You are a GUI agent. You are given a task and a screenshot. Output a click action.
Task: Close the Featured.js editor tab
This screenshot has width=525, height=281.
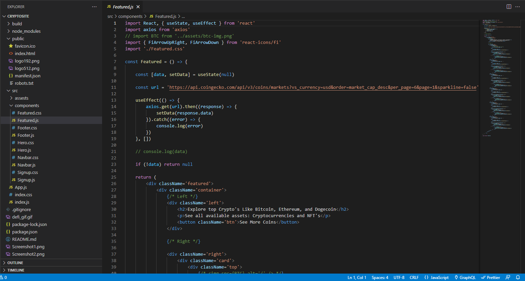(138, 7)
